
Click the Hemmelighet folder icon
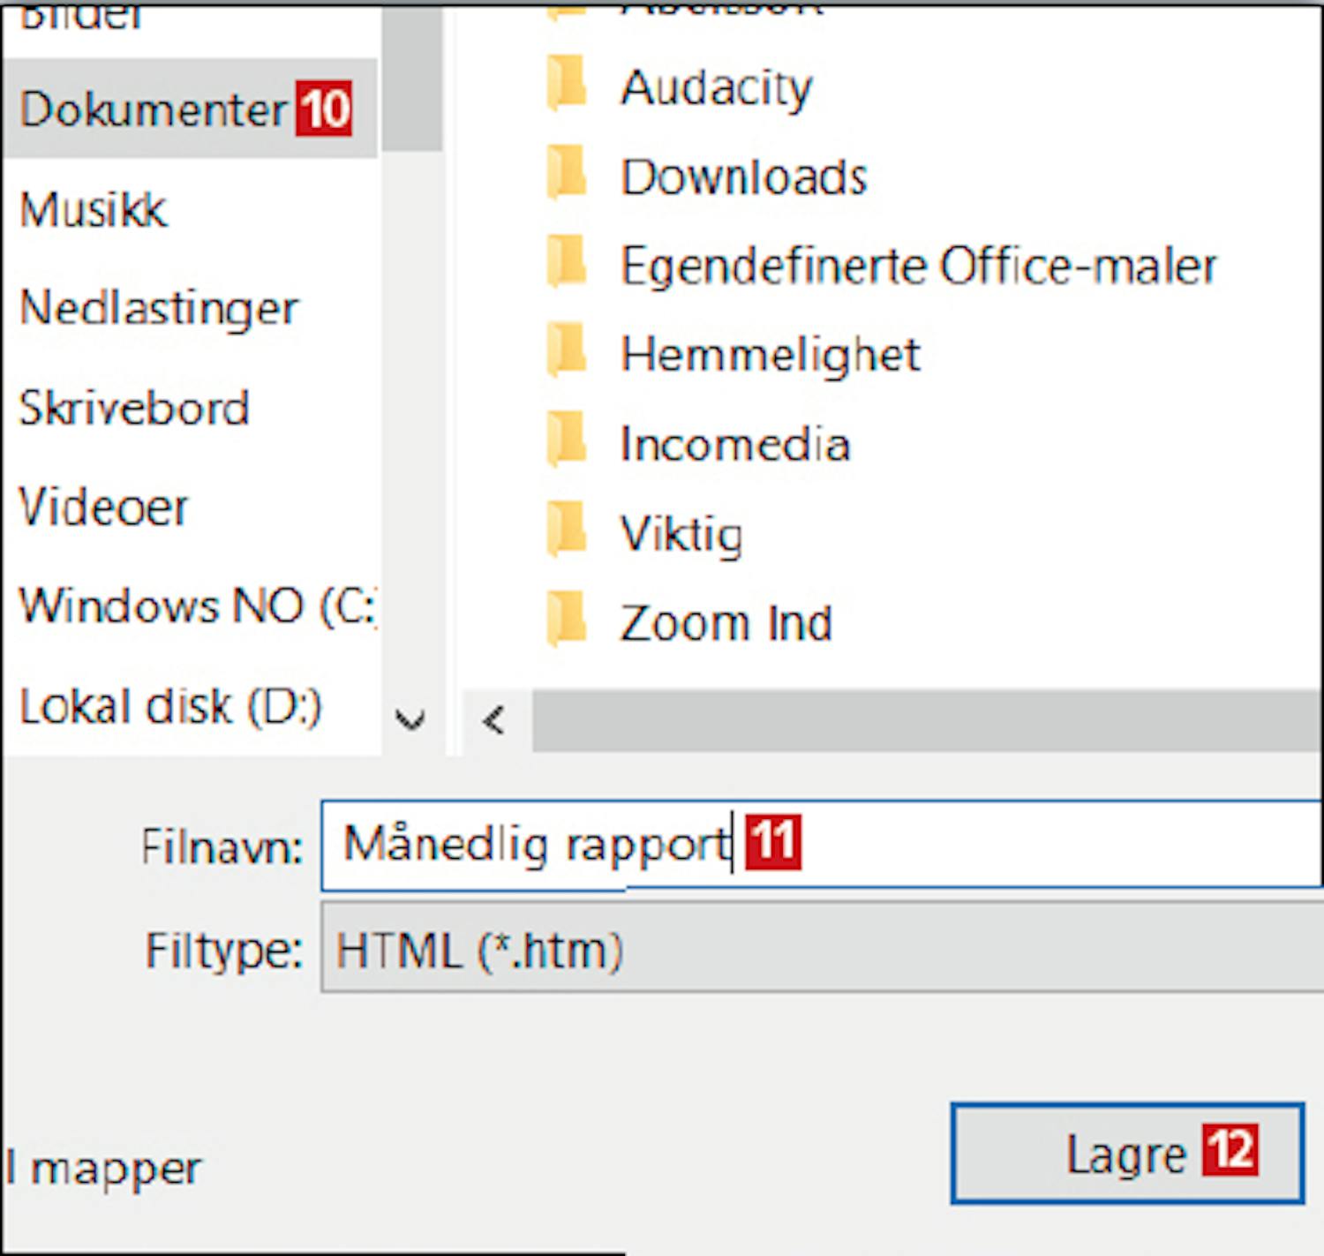pyautogui.click(x=566, y=353)
